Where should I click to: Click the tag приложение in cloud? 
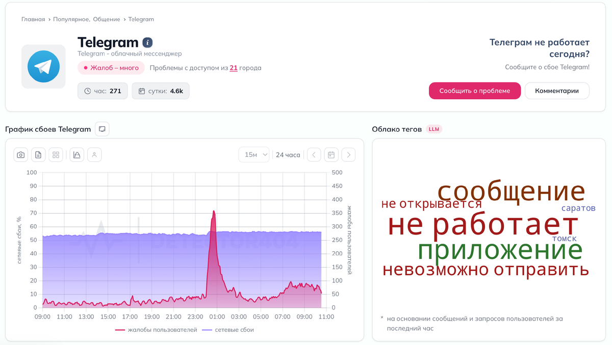(x=500, y=250)
